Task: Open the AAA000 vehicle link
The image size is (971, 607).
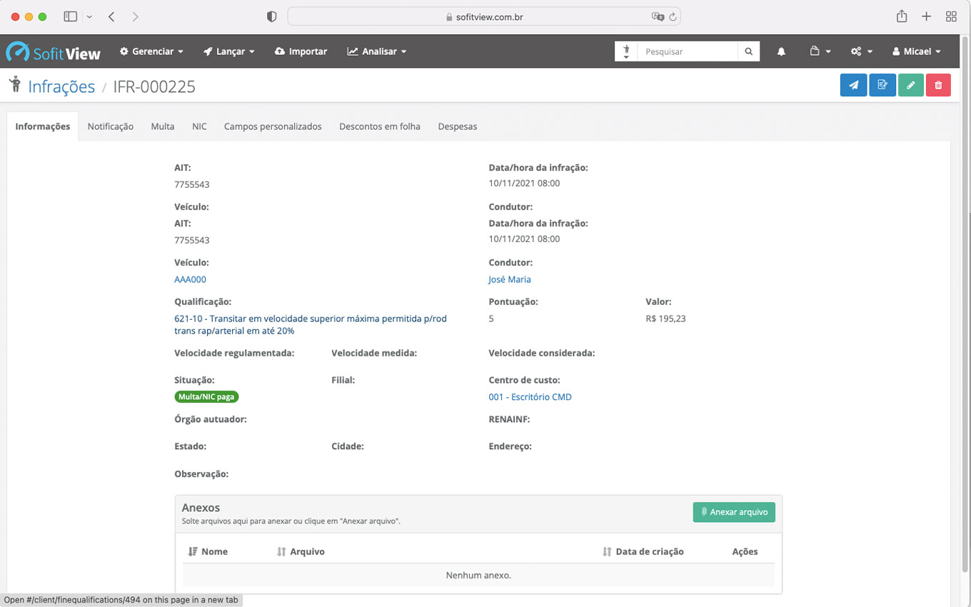Action: (190, 279)
